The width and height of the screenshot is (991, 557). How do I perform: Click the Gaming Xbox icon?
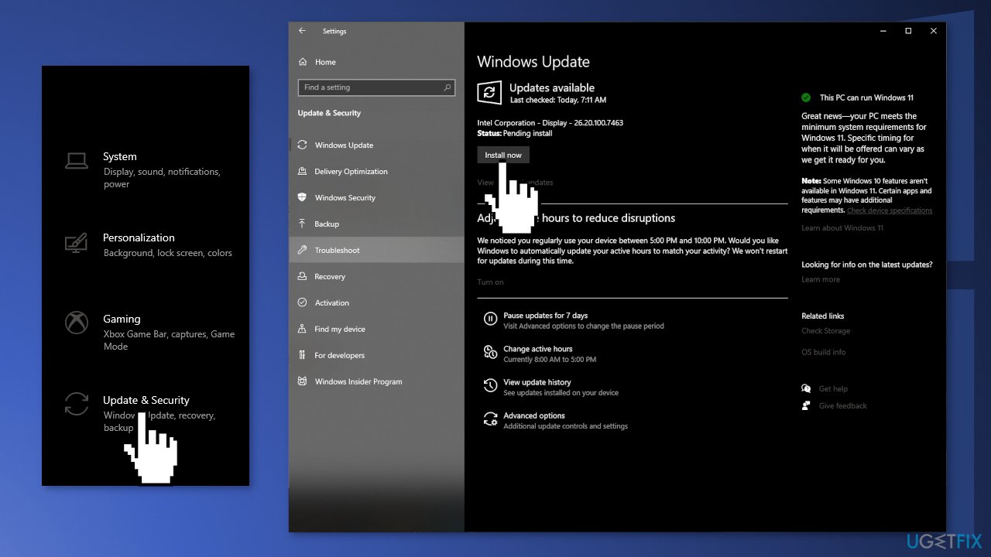(77, 323)
